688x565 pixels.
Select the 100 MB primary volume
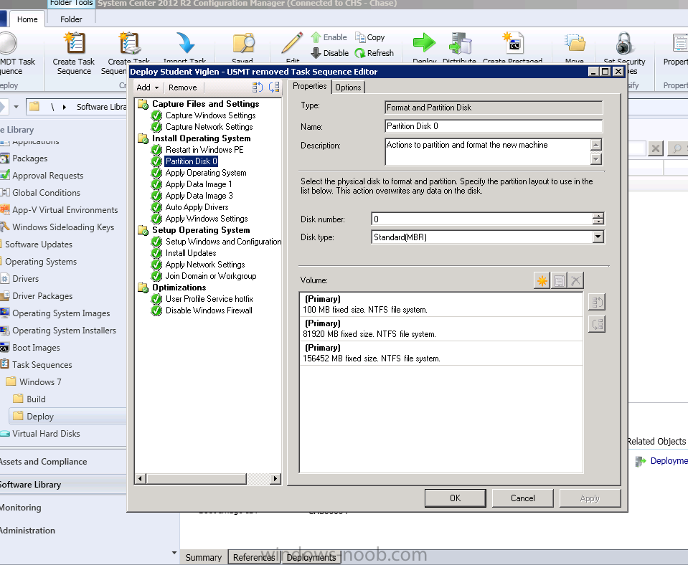click(x=441, y=305)
